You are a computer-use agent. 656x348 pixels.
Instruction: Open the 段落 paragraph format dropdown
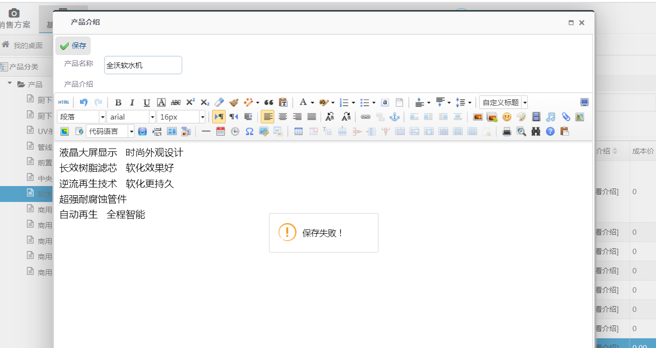[x=81, y=117]
